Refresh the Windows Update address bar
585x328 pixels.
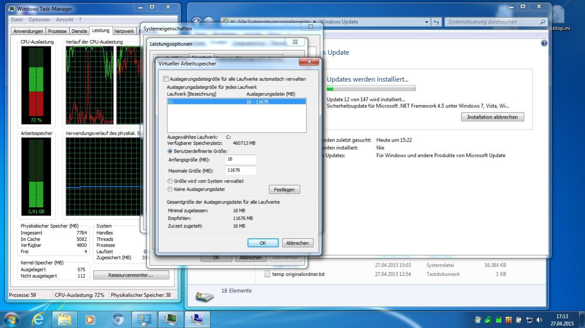point(436,22)
